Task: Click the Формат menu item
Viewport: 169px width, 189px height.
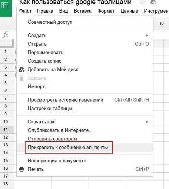Action: tap(106, 11)
